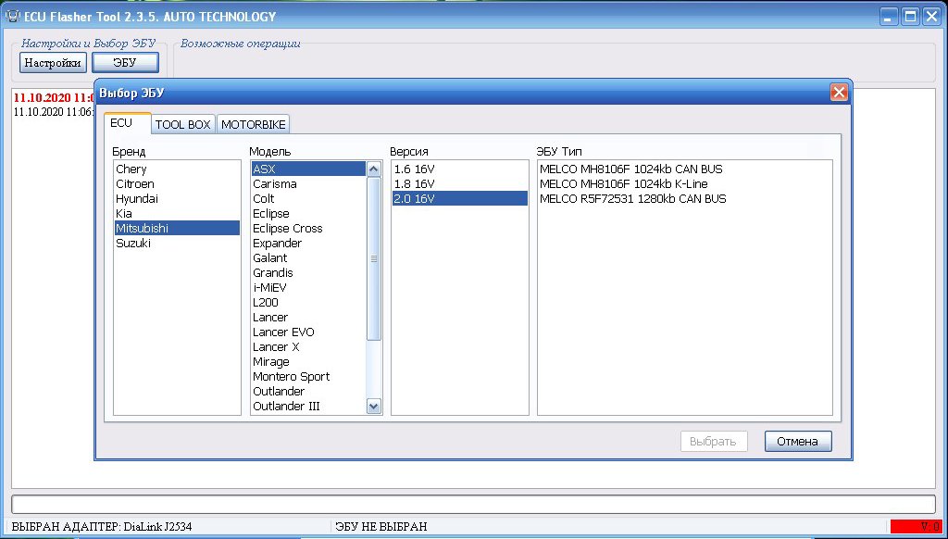This screenshot has height=539, width=948.
Task: Click ВЫБРАН АДАПТЕР: DiaLink J2534 status text
Action: coord(102,527)
